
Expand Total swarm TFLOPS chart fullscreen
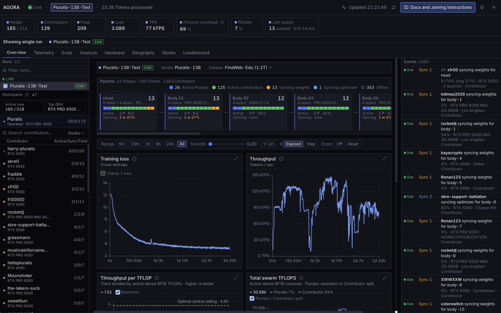tap(385, 278)
